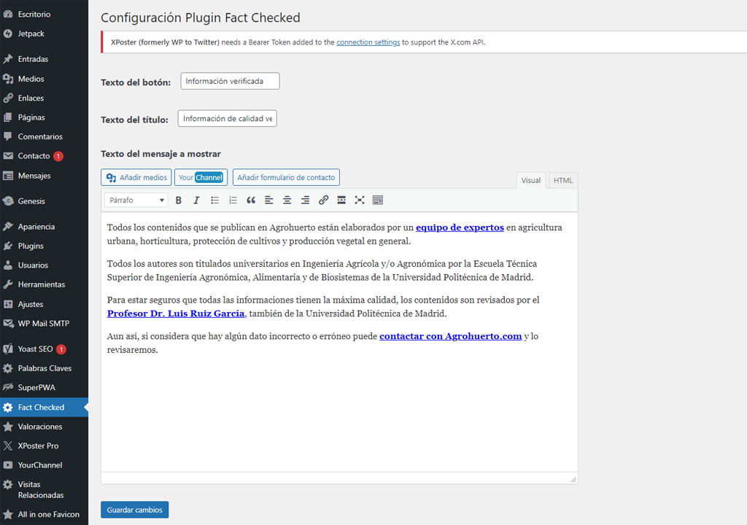747x525 pixels.
Task: Align text left in the editor
Action: (x=269, y=200)
